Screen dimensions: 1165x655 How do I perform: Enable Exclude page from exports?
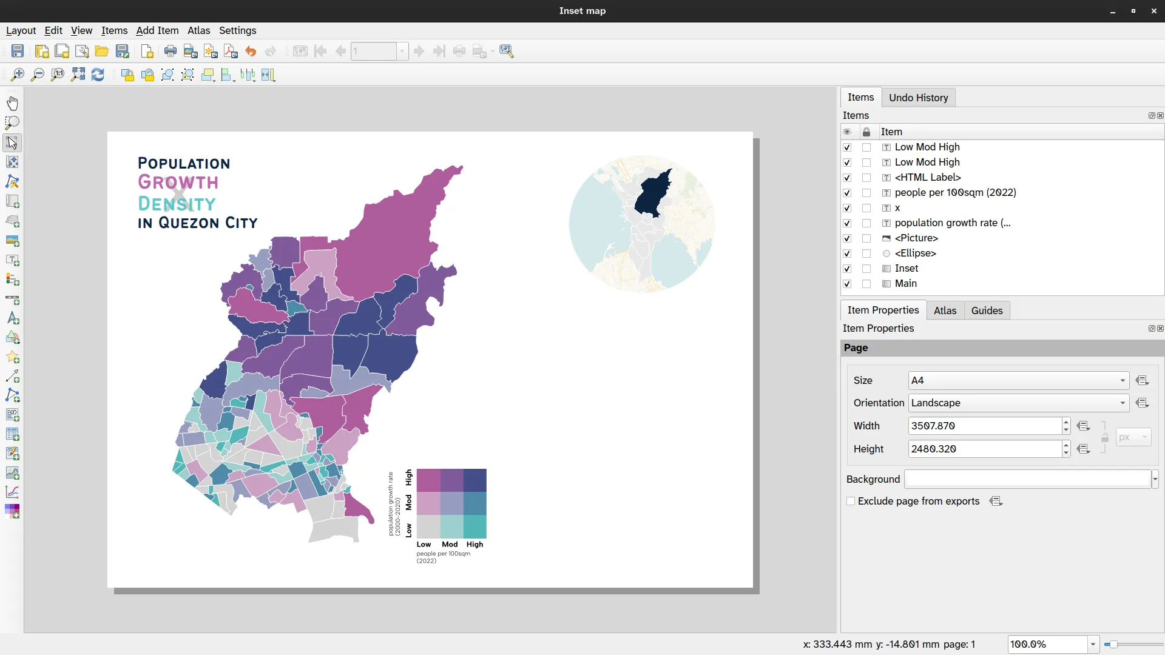pos(851,501)
